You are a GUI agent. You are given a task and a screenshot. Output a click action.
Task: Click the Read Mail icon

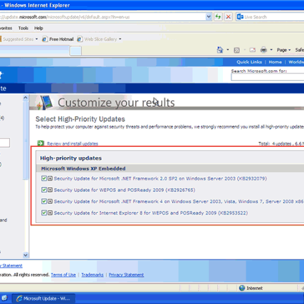tap(253, 50)
